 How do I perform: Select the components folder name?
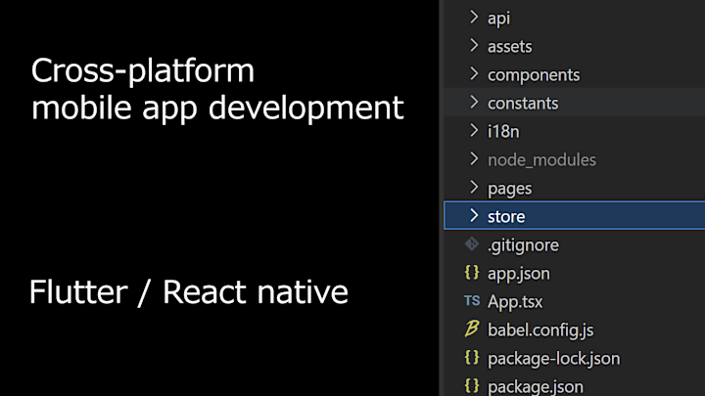(x=534, y=75)
